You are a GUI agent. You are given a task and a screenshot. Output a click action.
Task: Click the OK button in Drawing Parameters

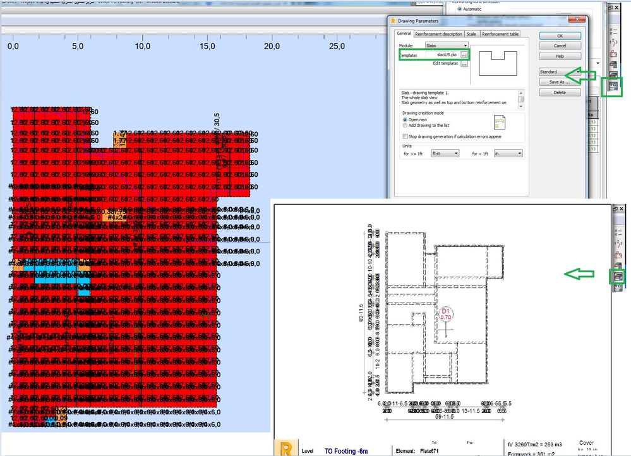(x=560, y=36)
